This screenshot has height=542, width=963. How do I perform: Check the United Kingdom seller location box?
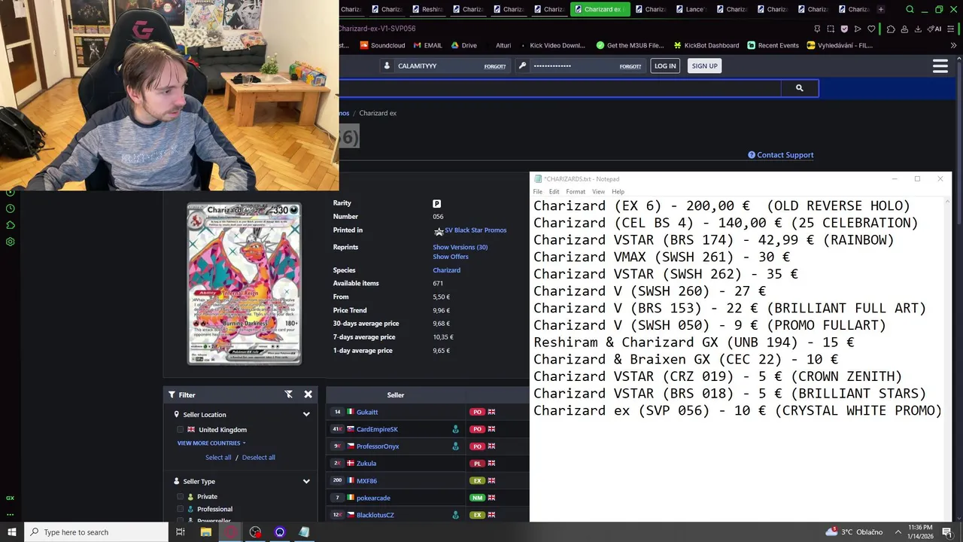[181, 430]
